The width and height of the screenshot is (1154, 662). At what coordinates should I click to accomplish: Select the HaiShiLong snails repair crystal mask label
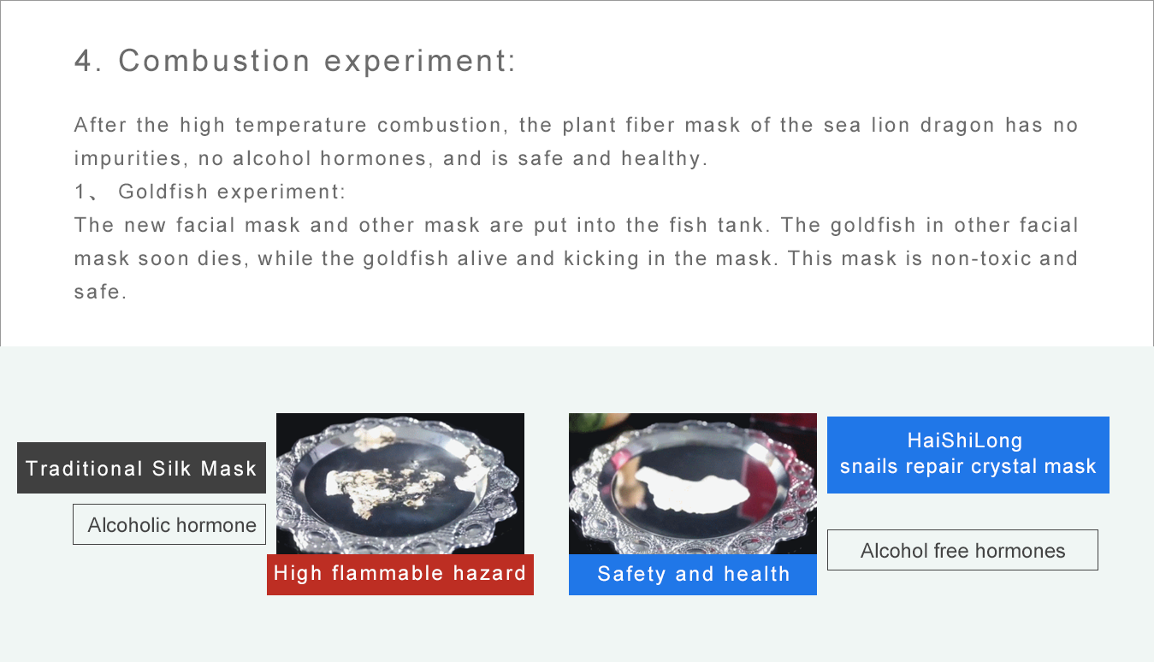968,454
